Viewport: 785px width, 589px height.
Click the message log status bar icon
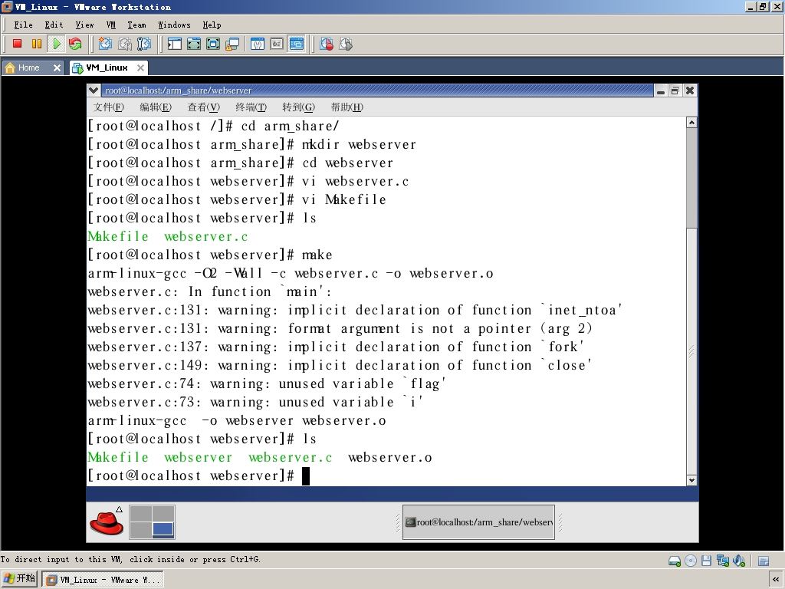tap(764, 561)
